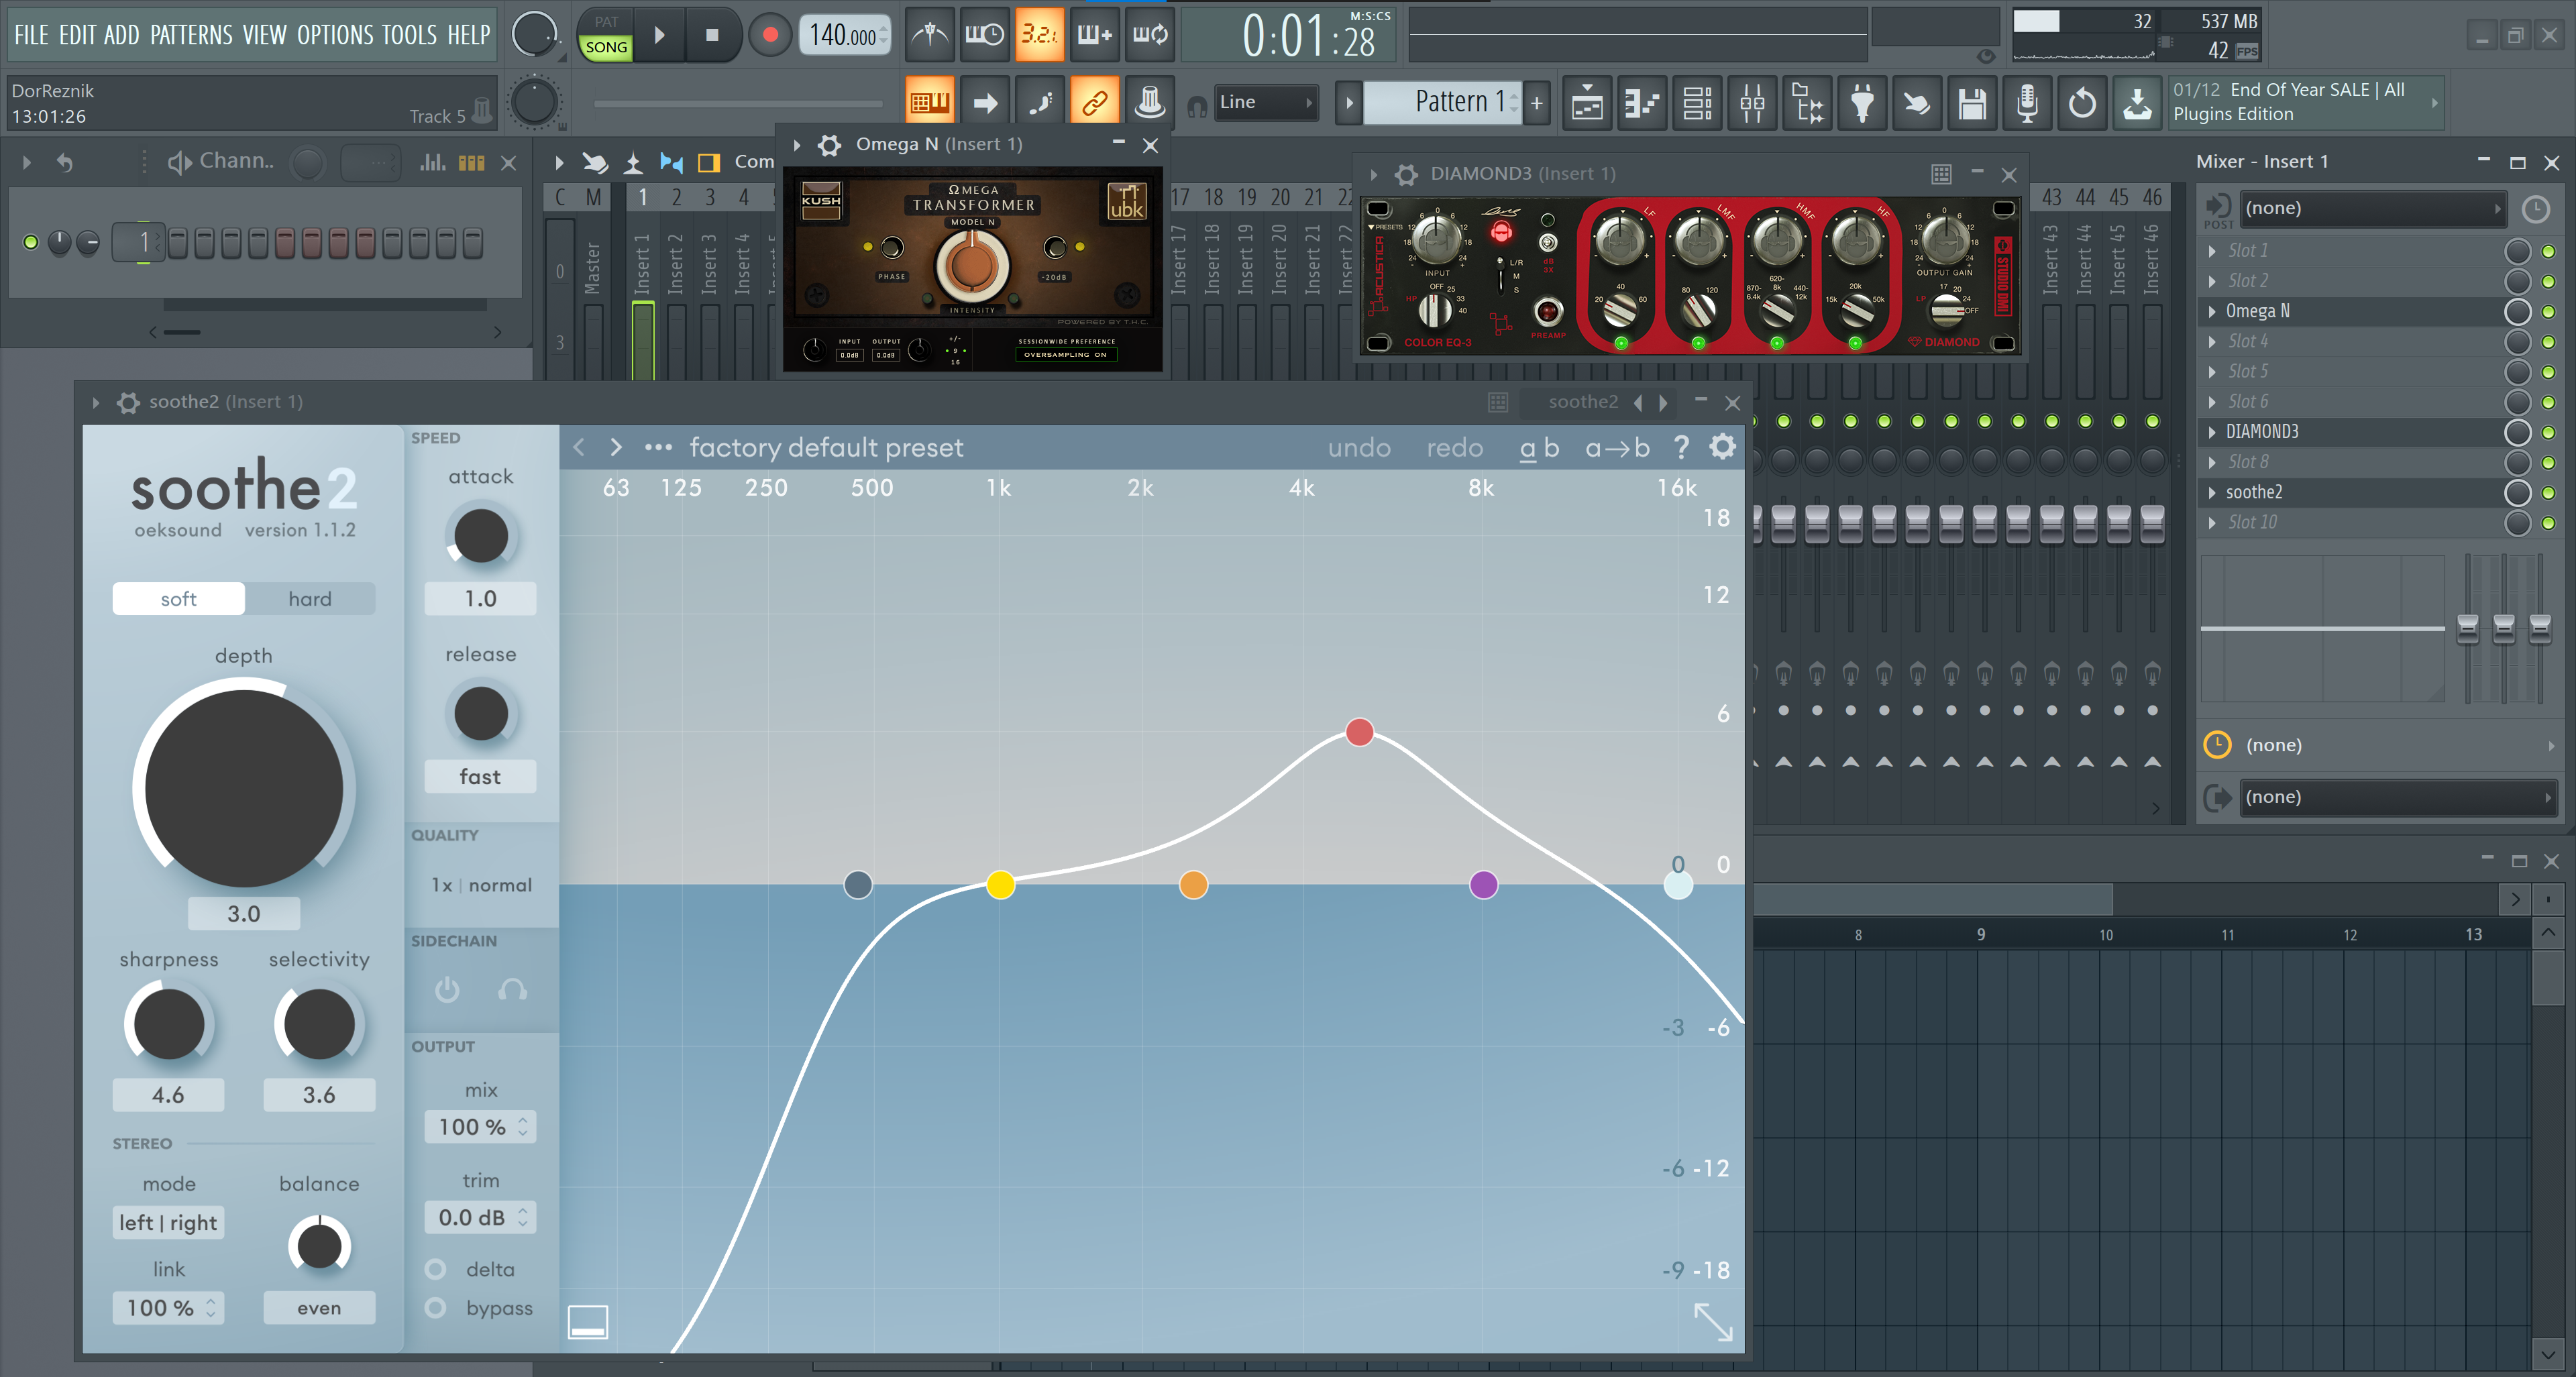The image size is (2576, 1377).
Task: Toggle the metronome icon
Action: (930, 35)
